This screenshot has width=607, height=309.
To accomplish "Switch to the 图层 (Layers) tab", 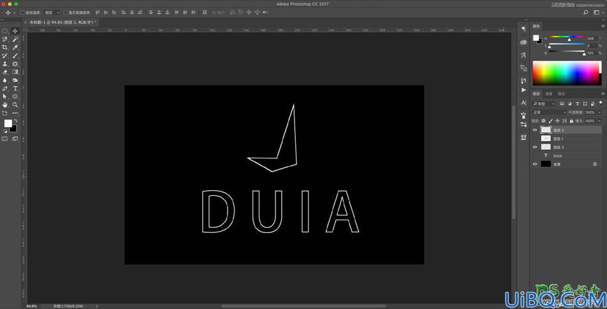I will tap(536, 94).
